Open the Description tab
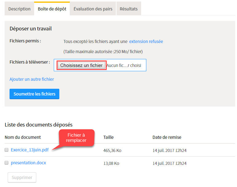Image resolution: width=237 pixels, height=187 pixels. click(x=19, y=9)
